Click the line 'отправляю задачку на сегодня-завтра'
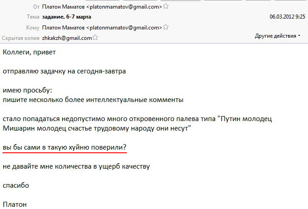308x209 pixels. [x=64, y=71]
